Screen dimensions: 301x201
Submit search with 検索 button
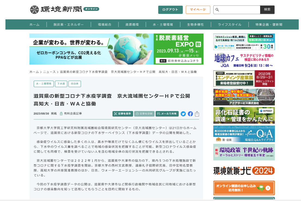tap(267, 10)
